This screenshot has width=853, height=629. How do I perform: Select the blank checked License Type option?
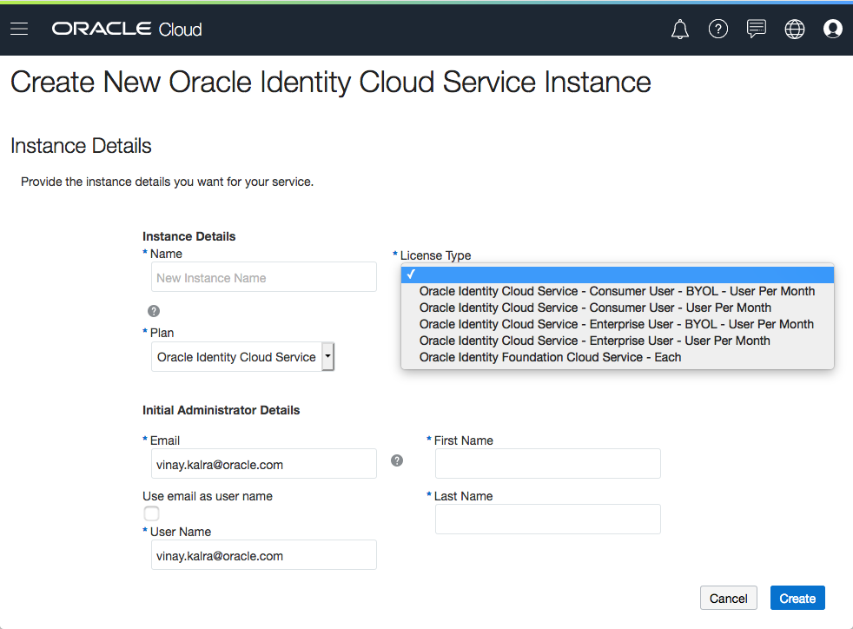[x=617, y=275]
